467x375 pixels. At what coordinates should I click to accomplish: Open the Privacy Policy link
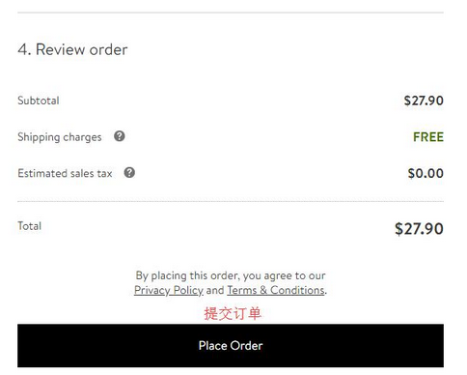click(169, 290)
